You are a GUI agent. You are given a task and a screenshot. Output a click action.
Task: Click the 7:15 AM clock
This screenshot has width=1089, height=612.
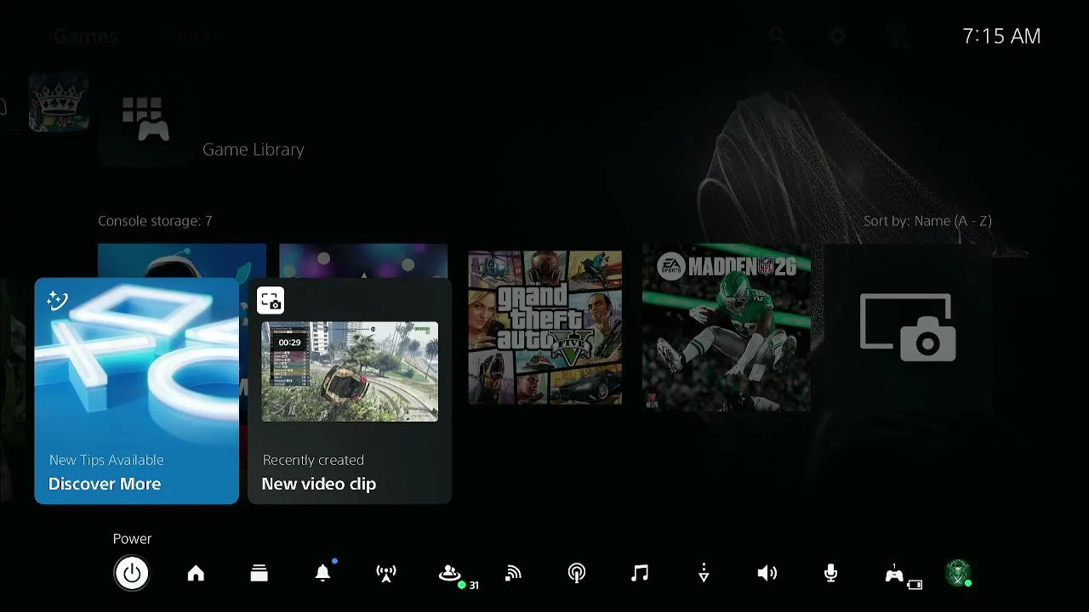coord(1001,36)
